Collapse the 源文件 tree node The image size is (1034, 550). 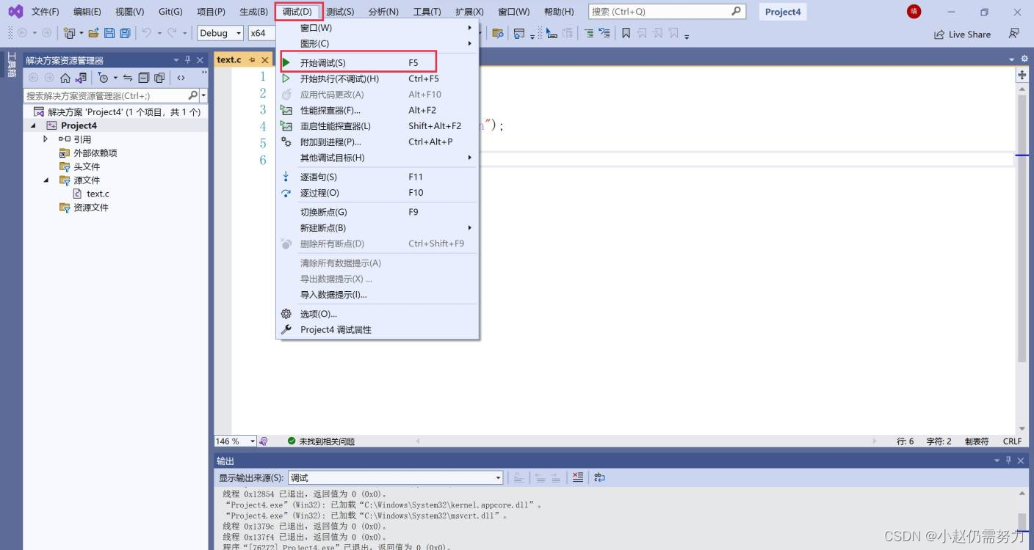[46, 180]
